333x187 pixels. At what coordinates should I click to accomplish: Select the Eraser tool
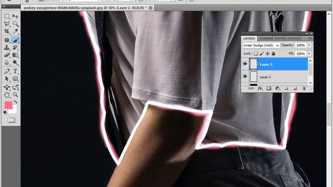7,55
